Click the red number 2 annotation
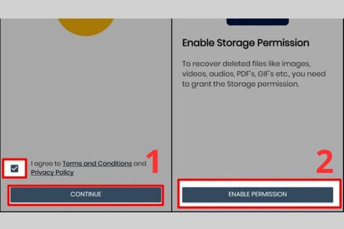 pyautogui.click(x=326, y=161)
